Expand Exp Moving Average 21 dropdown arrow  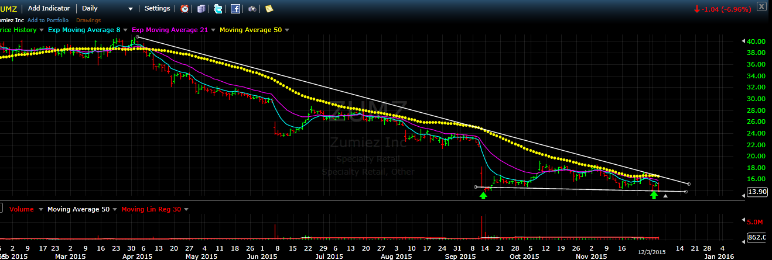tap(213, 30)
